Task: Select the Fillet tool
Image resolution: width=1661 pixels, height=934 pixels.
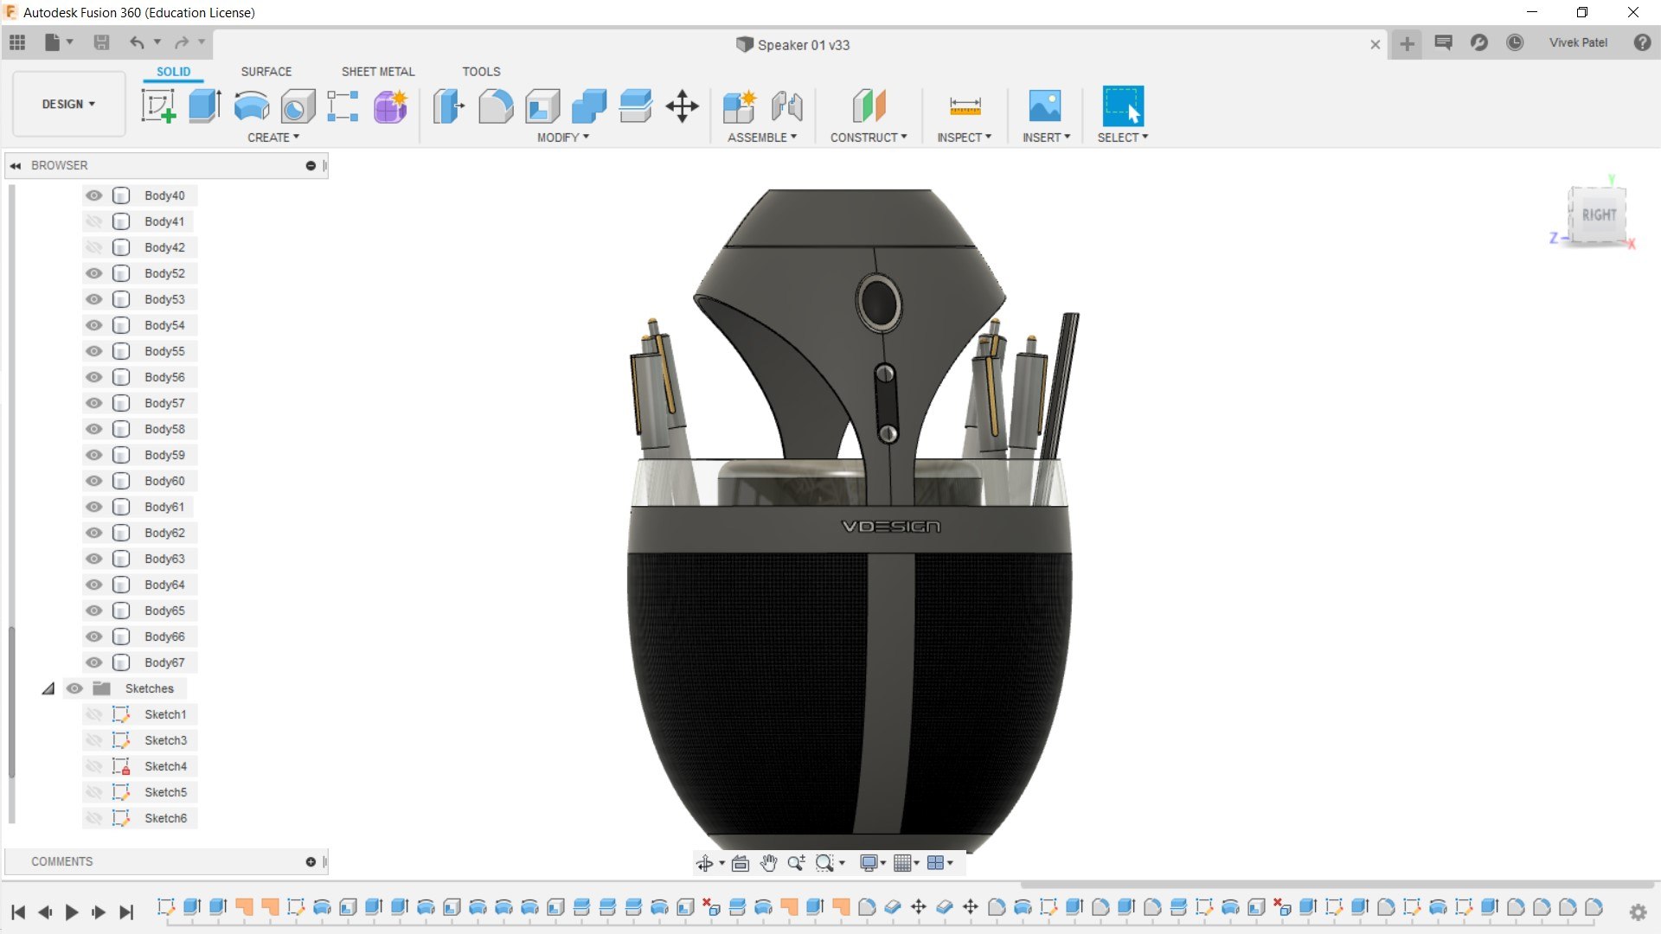Action: click(496, 106)
